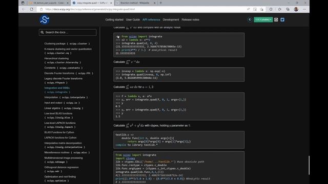Open the Development nav item

tap(171, 19)
